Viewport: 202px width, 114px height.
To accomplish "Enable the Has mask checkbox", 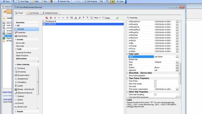I will click(155, 86).
